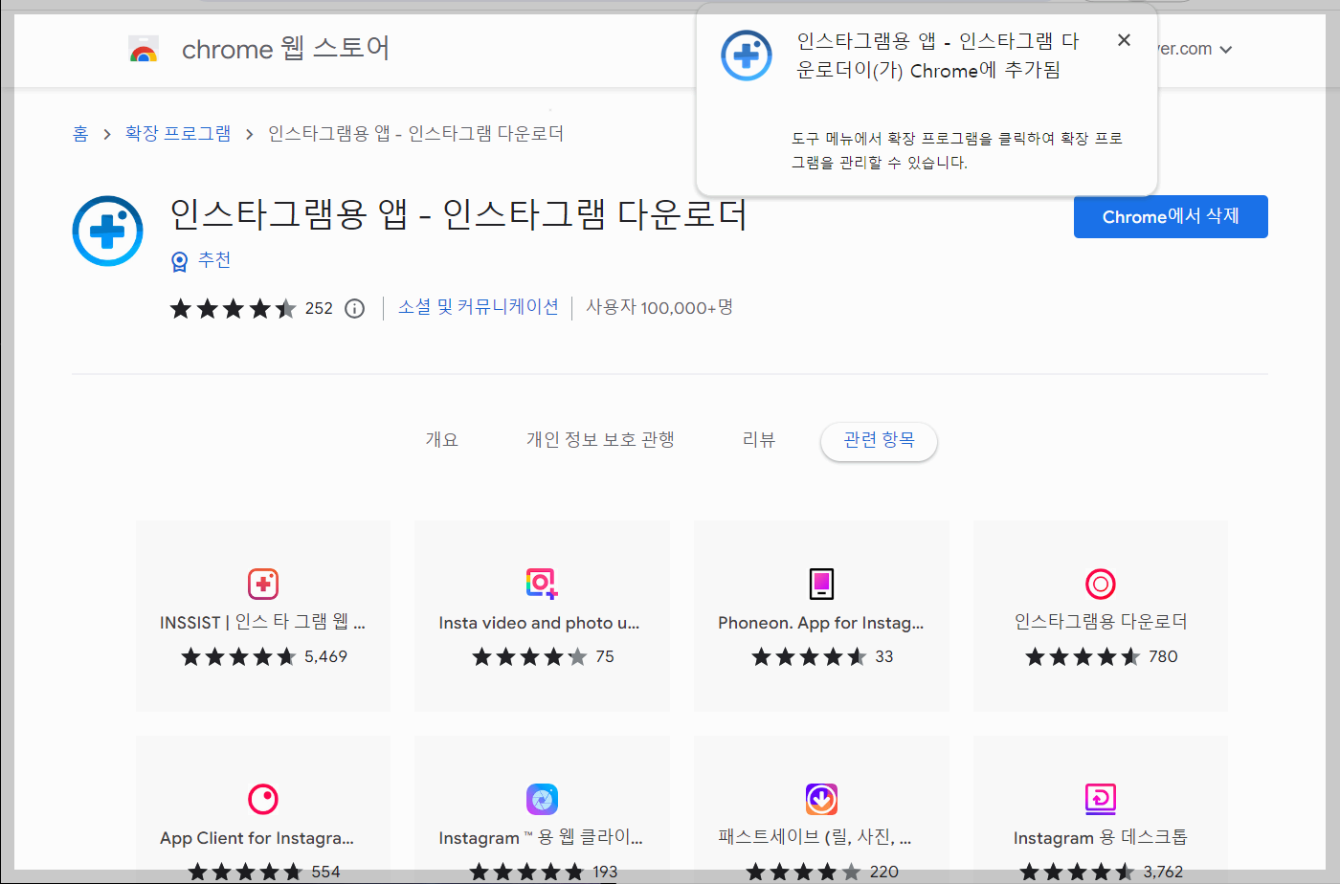Screen dimensions: 1340x884
Task: Click the 5,469 rating count on INSSIST
Action: (325, 657)
